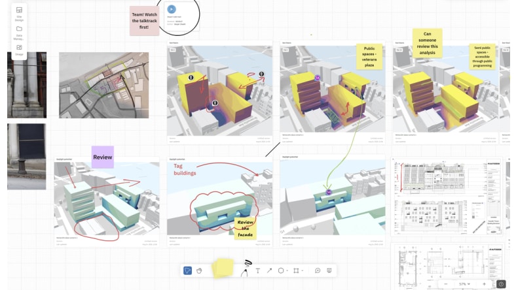Open the frame tool options arrow
Viewport: 516px width, 290px height.
click(303, 270)
